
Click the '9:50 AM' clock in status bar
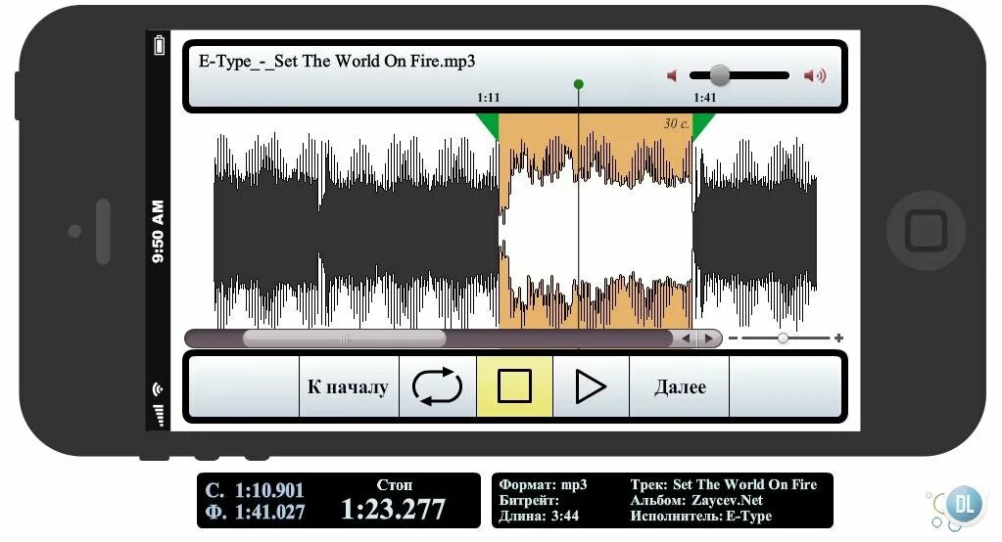coord(158,232)
